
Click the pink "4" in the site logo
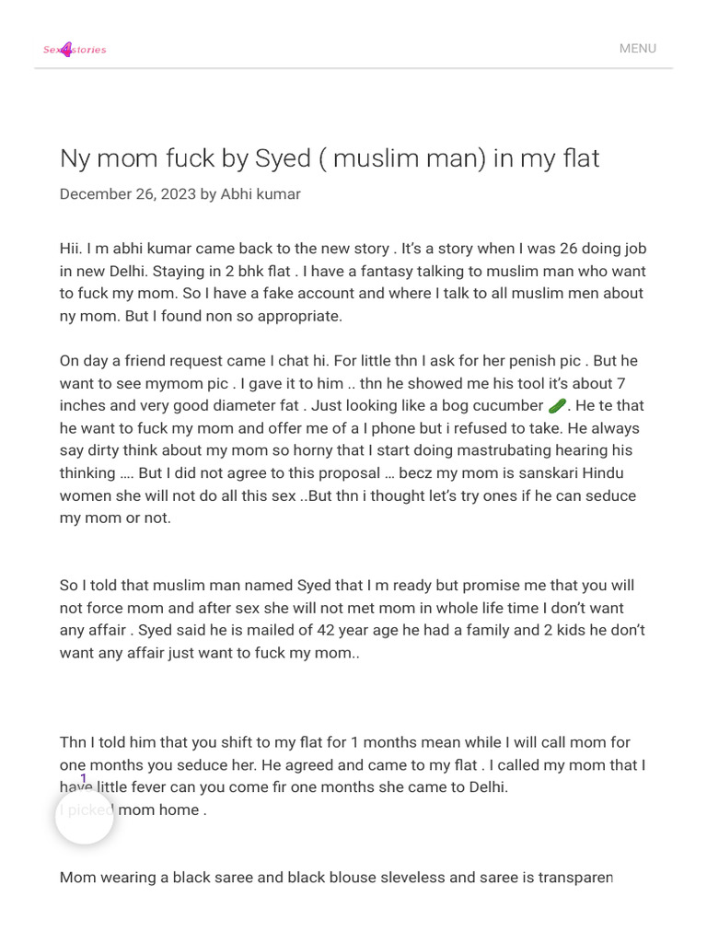point(66,50)
